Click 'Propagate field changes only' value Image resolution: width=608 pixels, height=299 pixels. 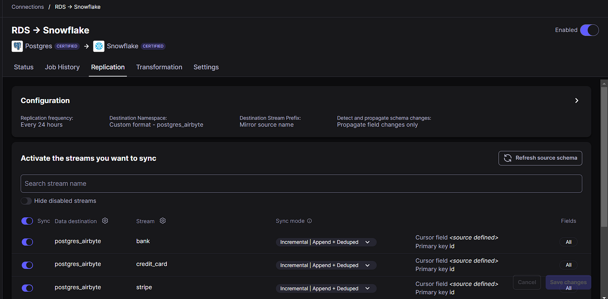coord(377,125)
